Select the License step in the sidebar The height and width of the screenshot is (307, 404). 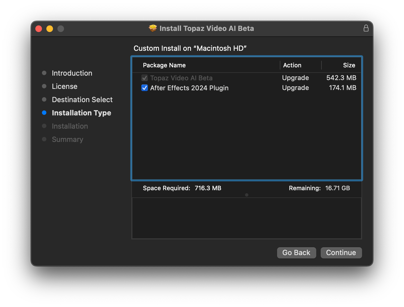click(65, 86)
